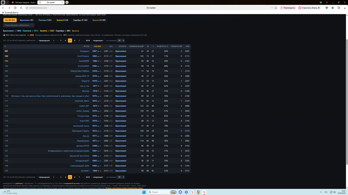
Task: Open the bottom per-page 25 dropdown
Action: click(121, 177)
